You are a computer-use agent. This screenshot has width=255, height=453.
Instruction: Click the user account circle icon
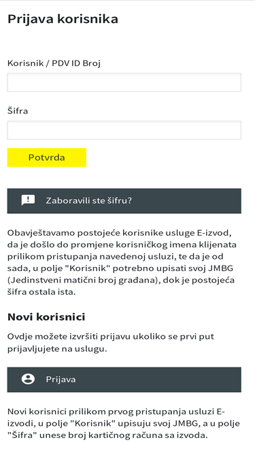point(28,379)
